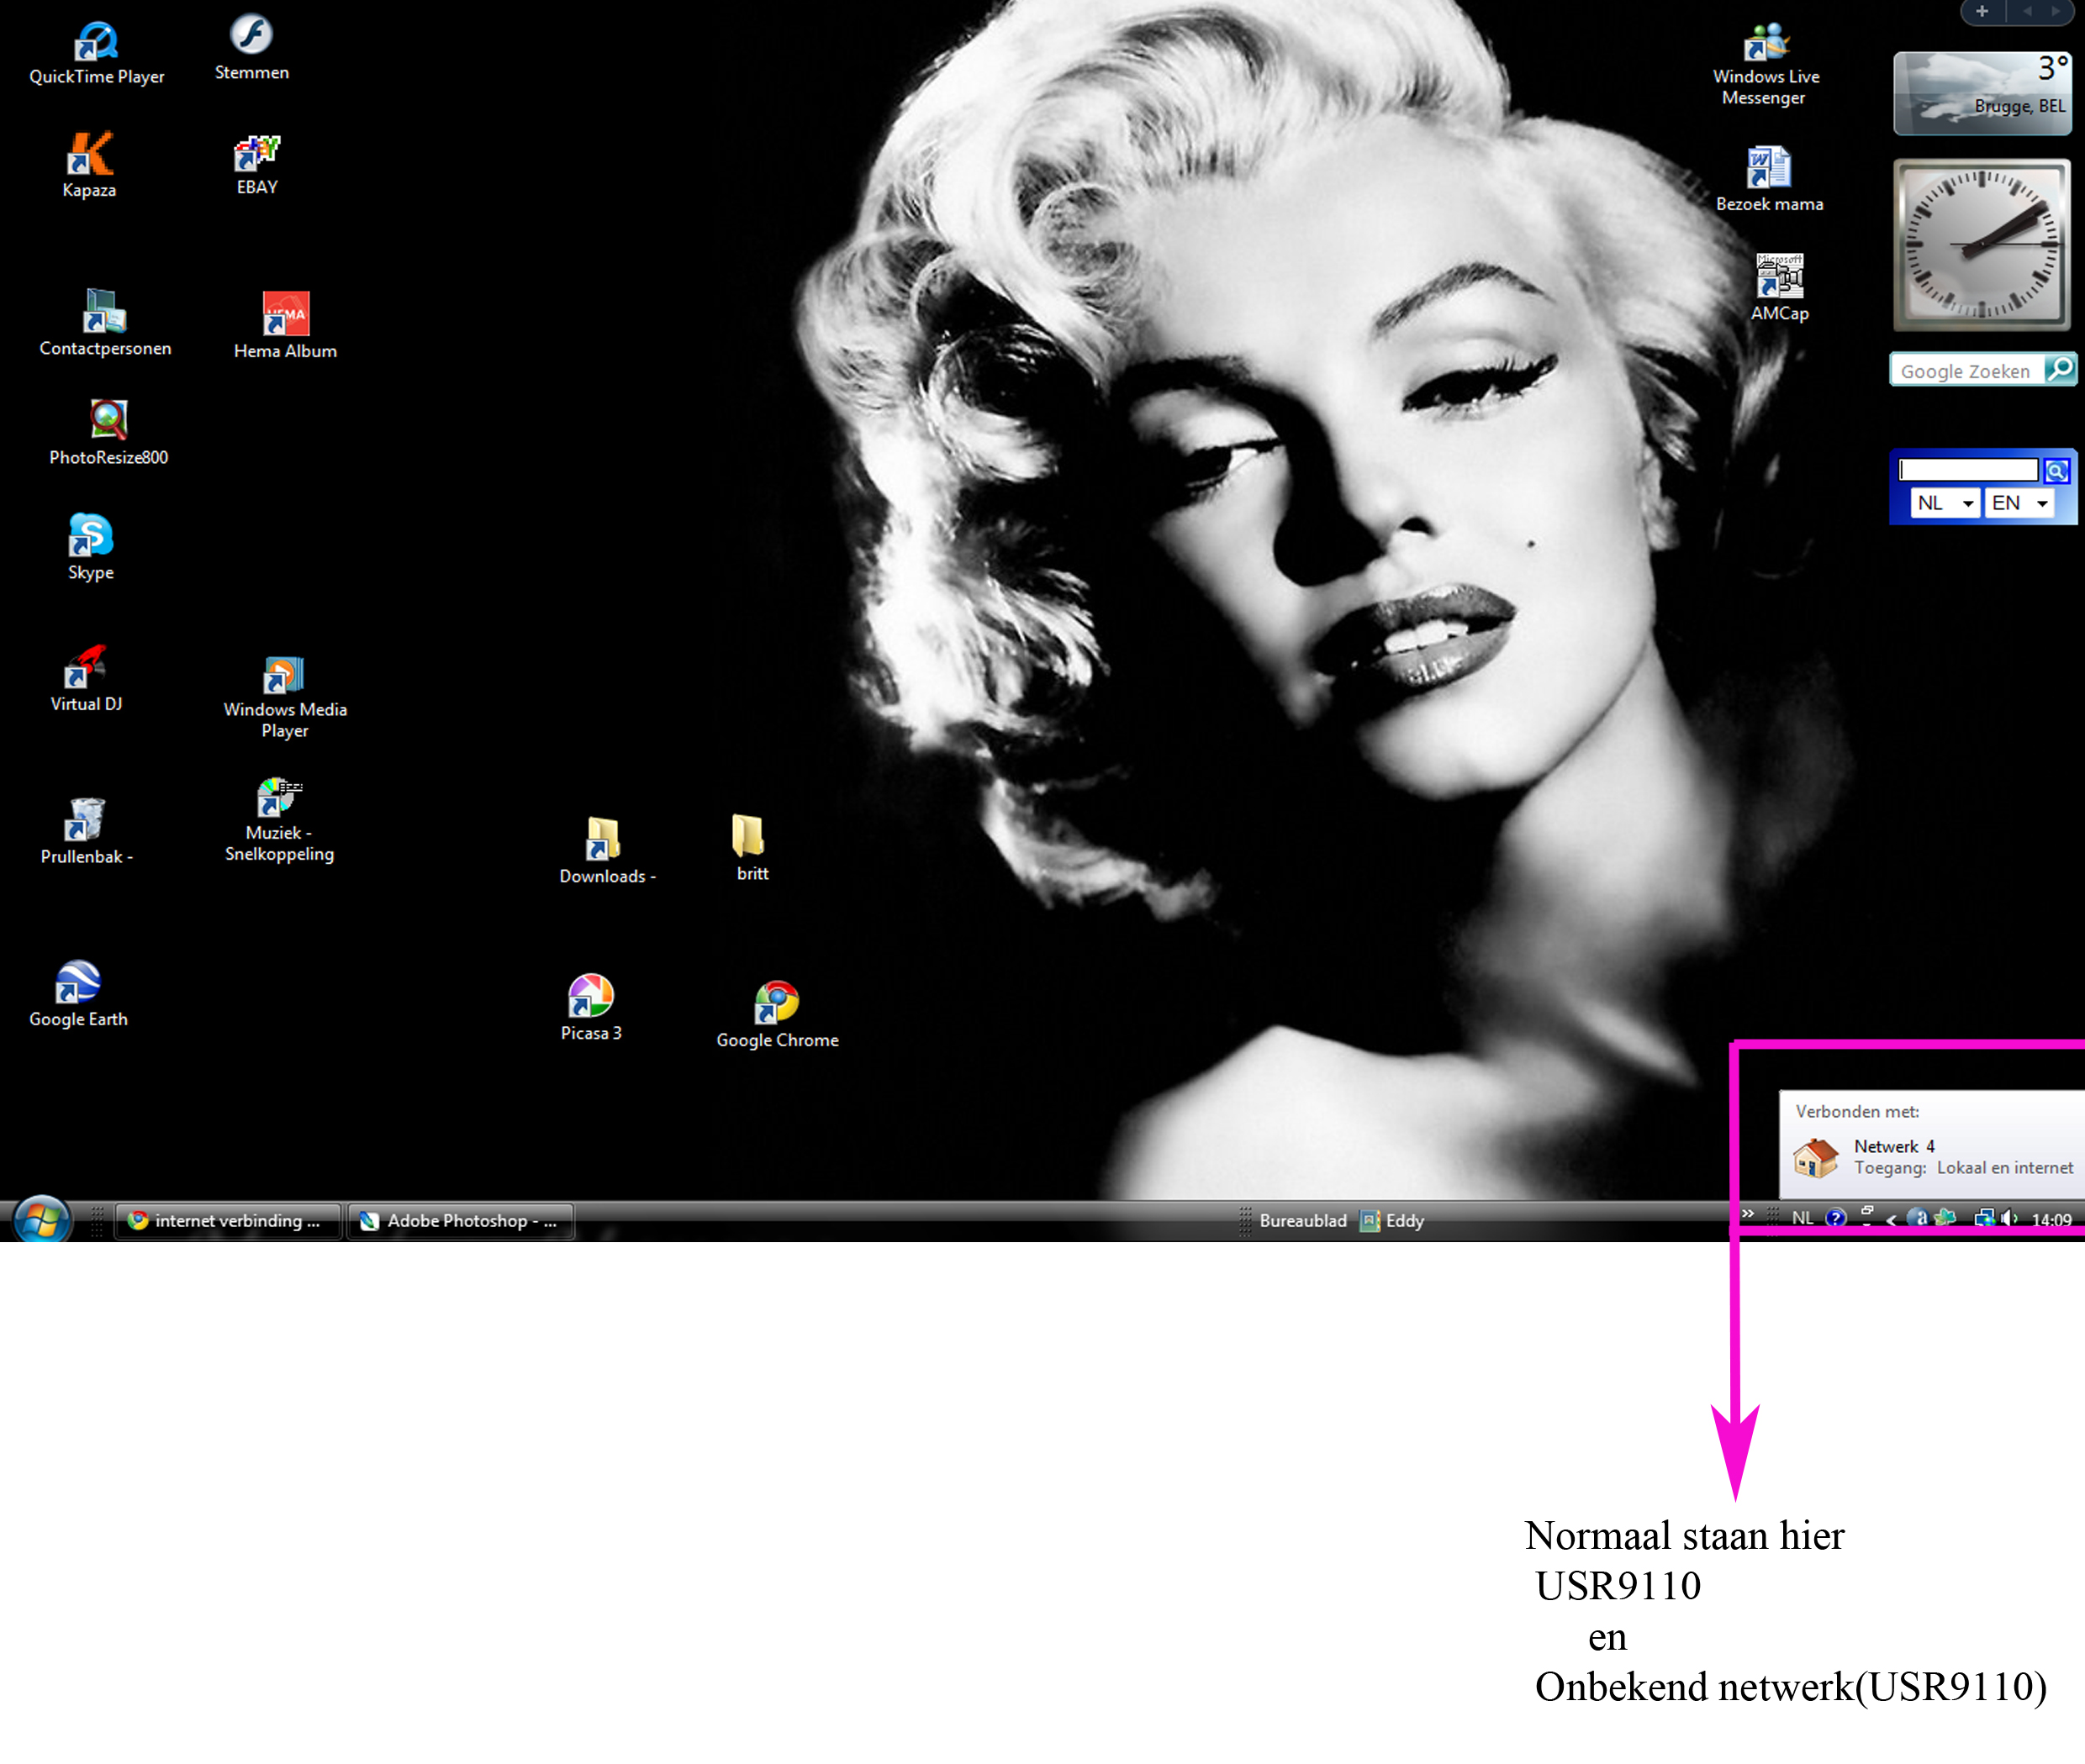The width and height of the screenshot is (2085, 1764).
Task: Expand hidden tray icons with the left arrow
Action: click(x=1891, y=1219)
